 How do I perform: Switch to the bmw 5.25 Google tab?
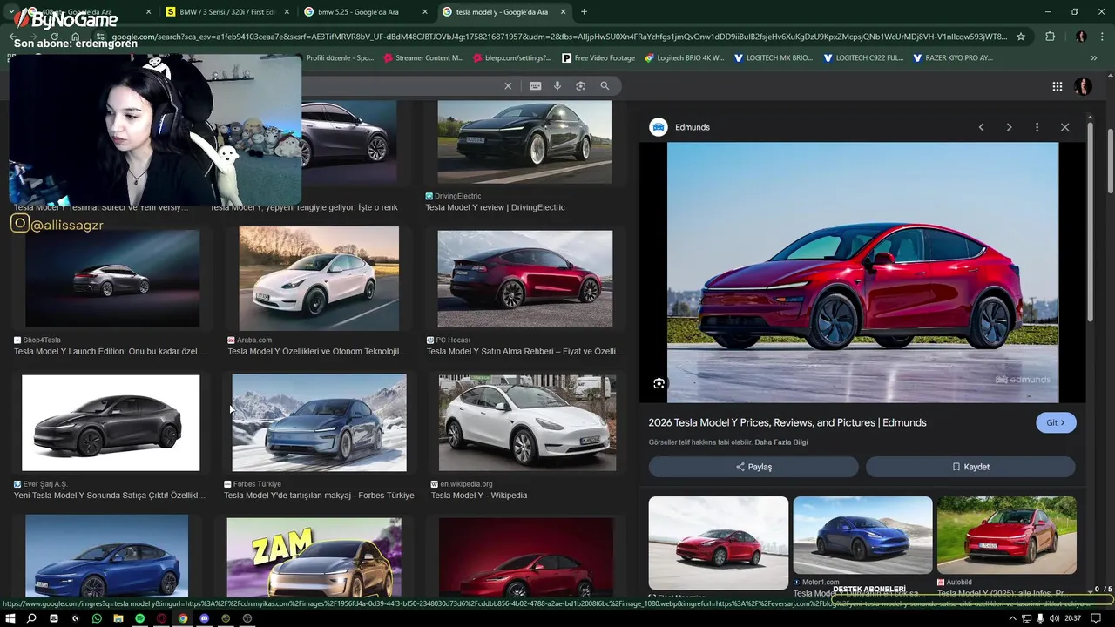point(365,12)
